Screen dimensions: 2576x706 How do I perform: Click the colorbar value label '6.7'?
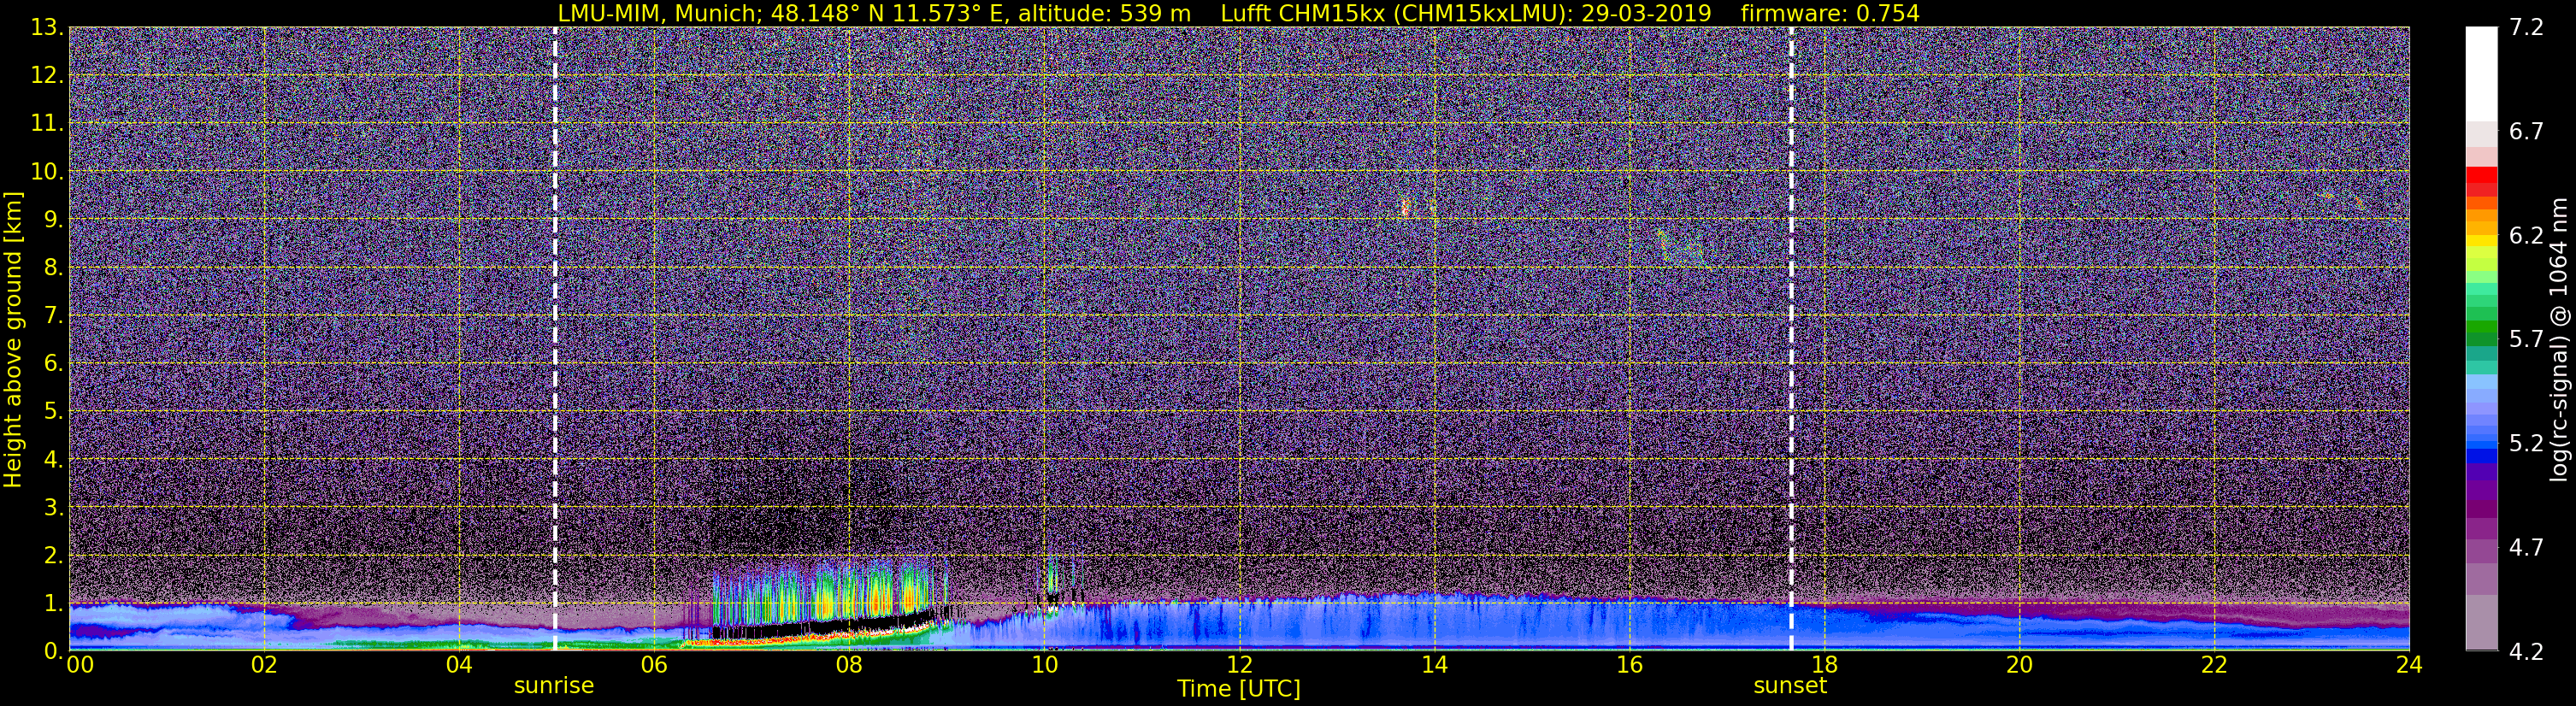2526,132
